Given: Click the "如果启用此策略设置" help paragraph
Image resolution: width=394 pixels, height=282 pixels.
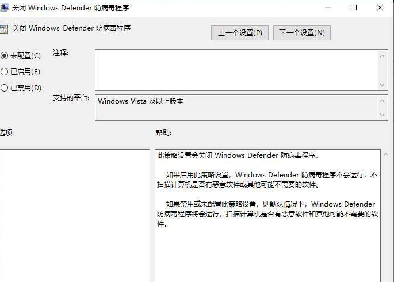Looking at the screenshot, I should click(x=267, y=180).
